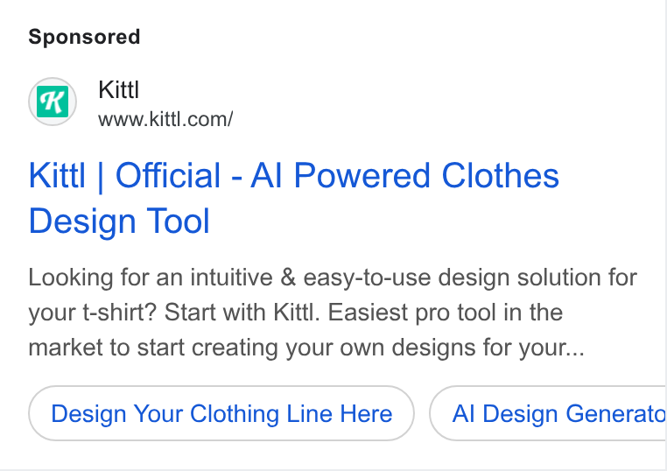Image resolution: width=667 pixels, height=471 pixels.
Task: Click the Looking for an intuitive description line
Action: point(333,278)
